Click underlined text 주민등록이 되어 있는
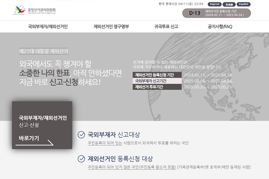The width and height of the screenshot is (269, 179). pyautogui.click(x=105, y=143)
